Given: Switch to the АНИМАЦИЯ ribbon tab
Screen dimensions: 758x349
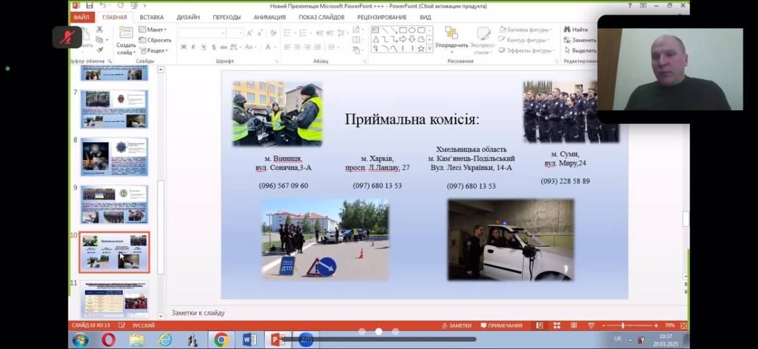Looking at the screenshot, I should tap(270, 17).
